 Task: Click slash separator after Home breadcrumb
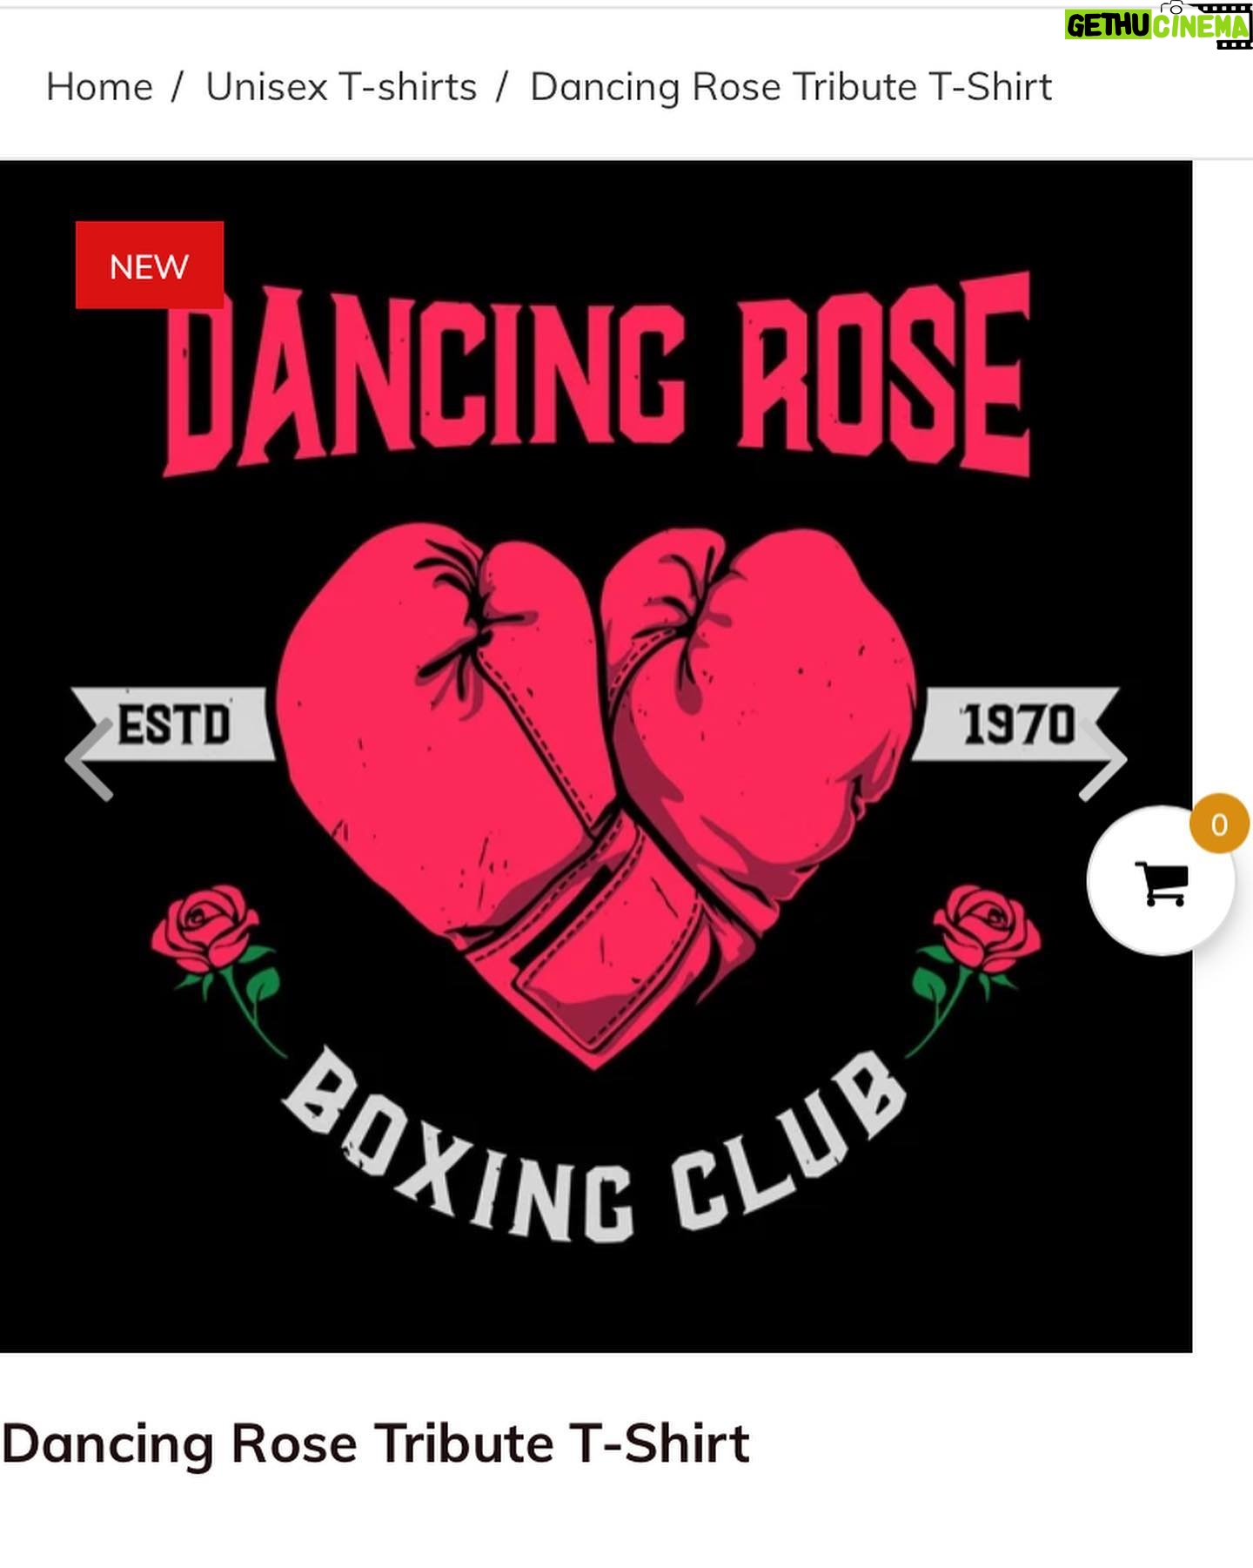click(x=178, y=87)
